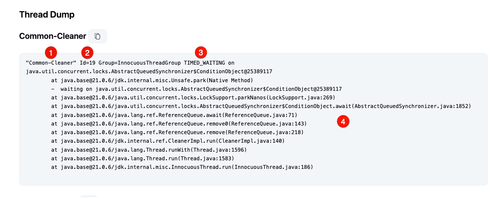Click the InnocuousThread.run stack frame
The image size is (499, 198).
pyautogui.click(x=182, y=167)
